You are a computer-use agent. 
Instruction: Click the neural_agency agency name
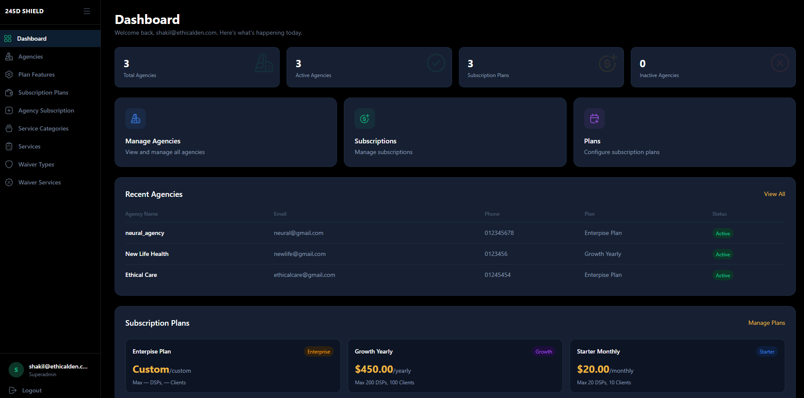click(145, 233)
